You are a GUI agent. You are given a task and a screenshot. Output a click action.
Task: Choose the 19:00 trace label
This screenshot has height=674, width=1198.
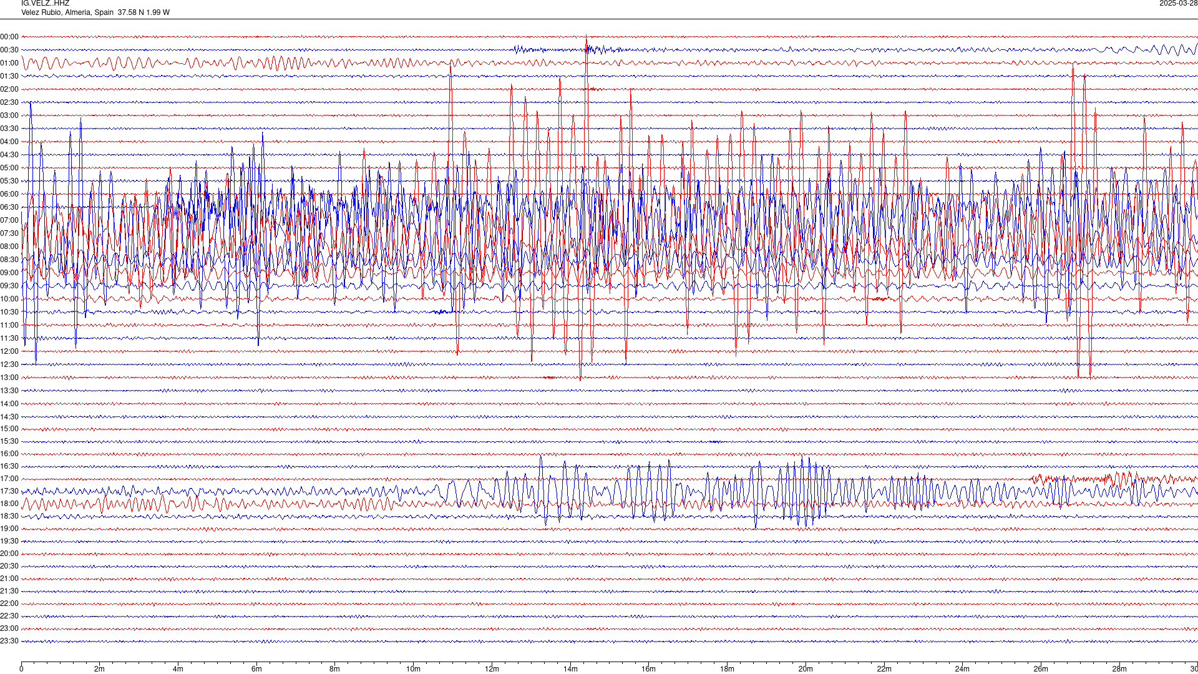pyautogui.click(x=9, y=529)
